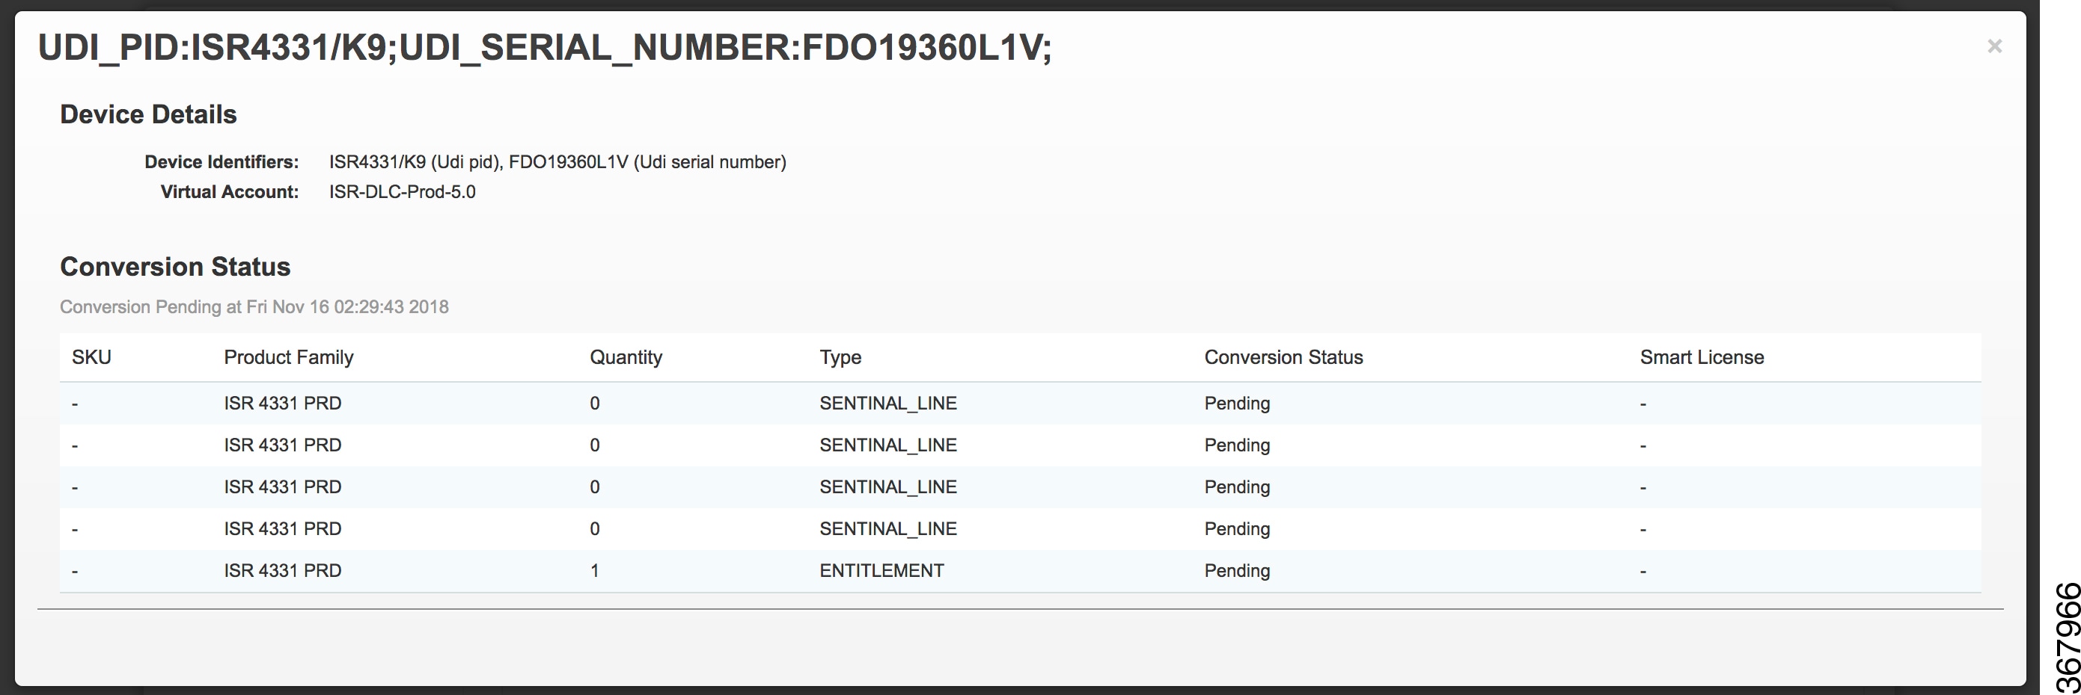
Task: Expand the Conversion Pending timestamp entry
Action: click(254, 306)
